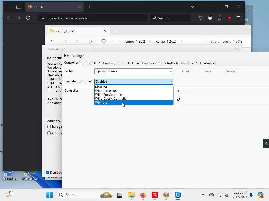Open a new File Explorer tab
The height and width of the screenshot is (201, 269).
(x=116, y=31)
